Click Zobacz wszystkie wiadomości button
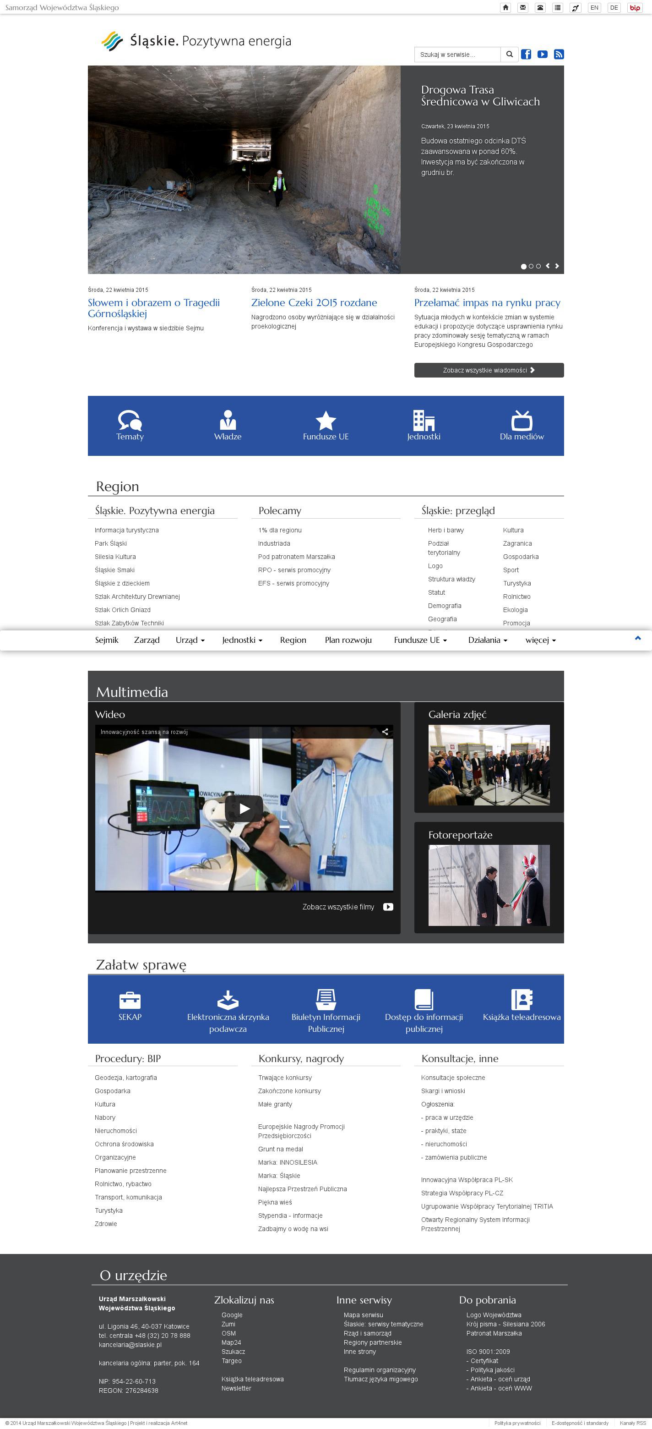The image size is (652, 1429). [x=489, y=370]
